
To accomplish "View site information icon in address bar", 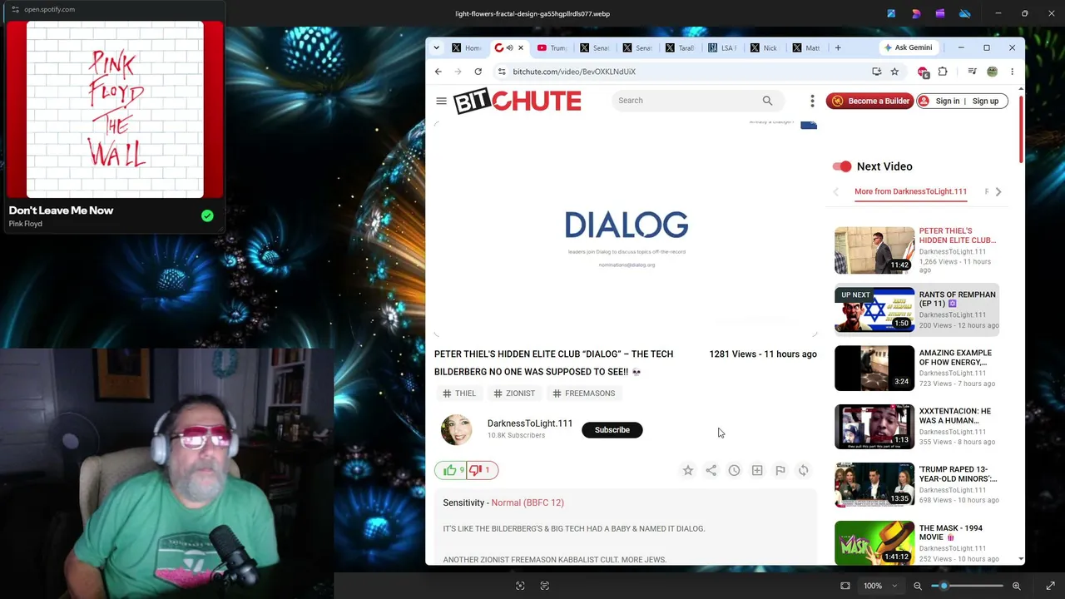I will pyautogui.click(x=501, y=72).
